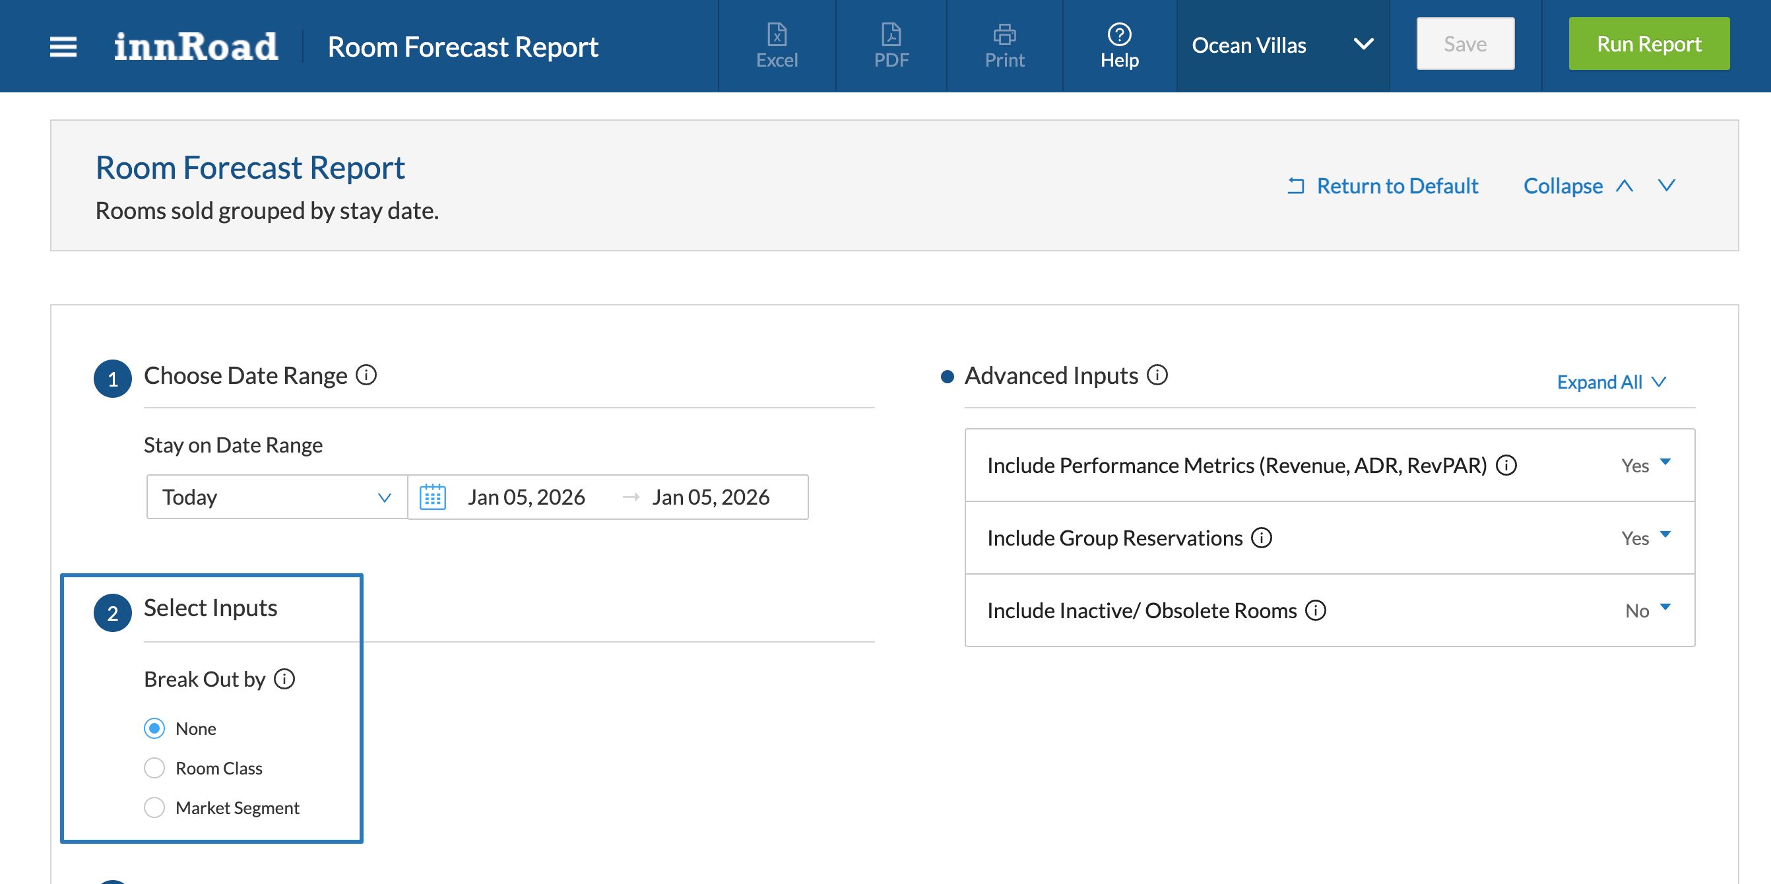Export report as PDF
This screenshot has height=884, width=1771.
890,46
